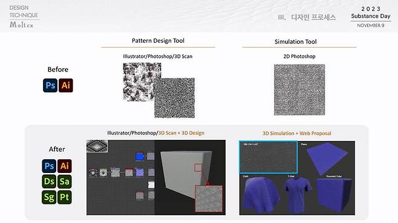Click the III. 디자인 프로세스 section title
The height and width of the screenshot is (223, 398).
tap(307, 17)
